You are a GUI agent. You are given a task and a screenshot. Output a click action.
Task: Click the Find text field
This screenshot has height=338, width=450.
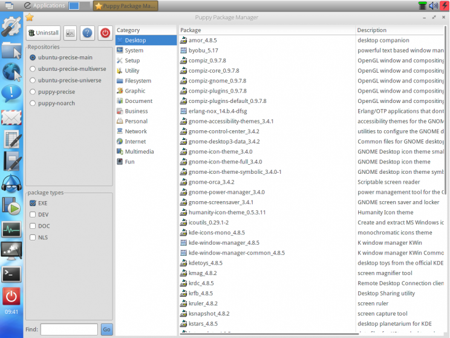click(69, 330)
